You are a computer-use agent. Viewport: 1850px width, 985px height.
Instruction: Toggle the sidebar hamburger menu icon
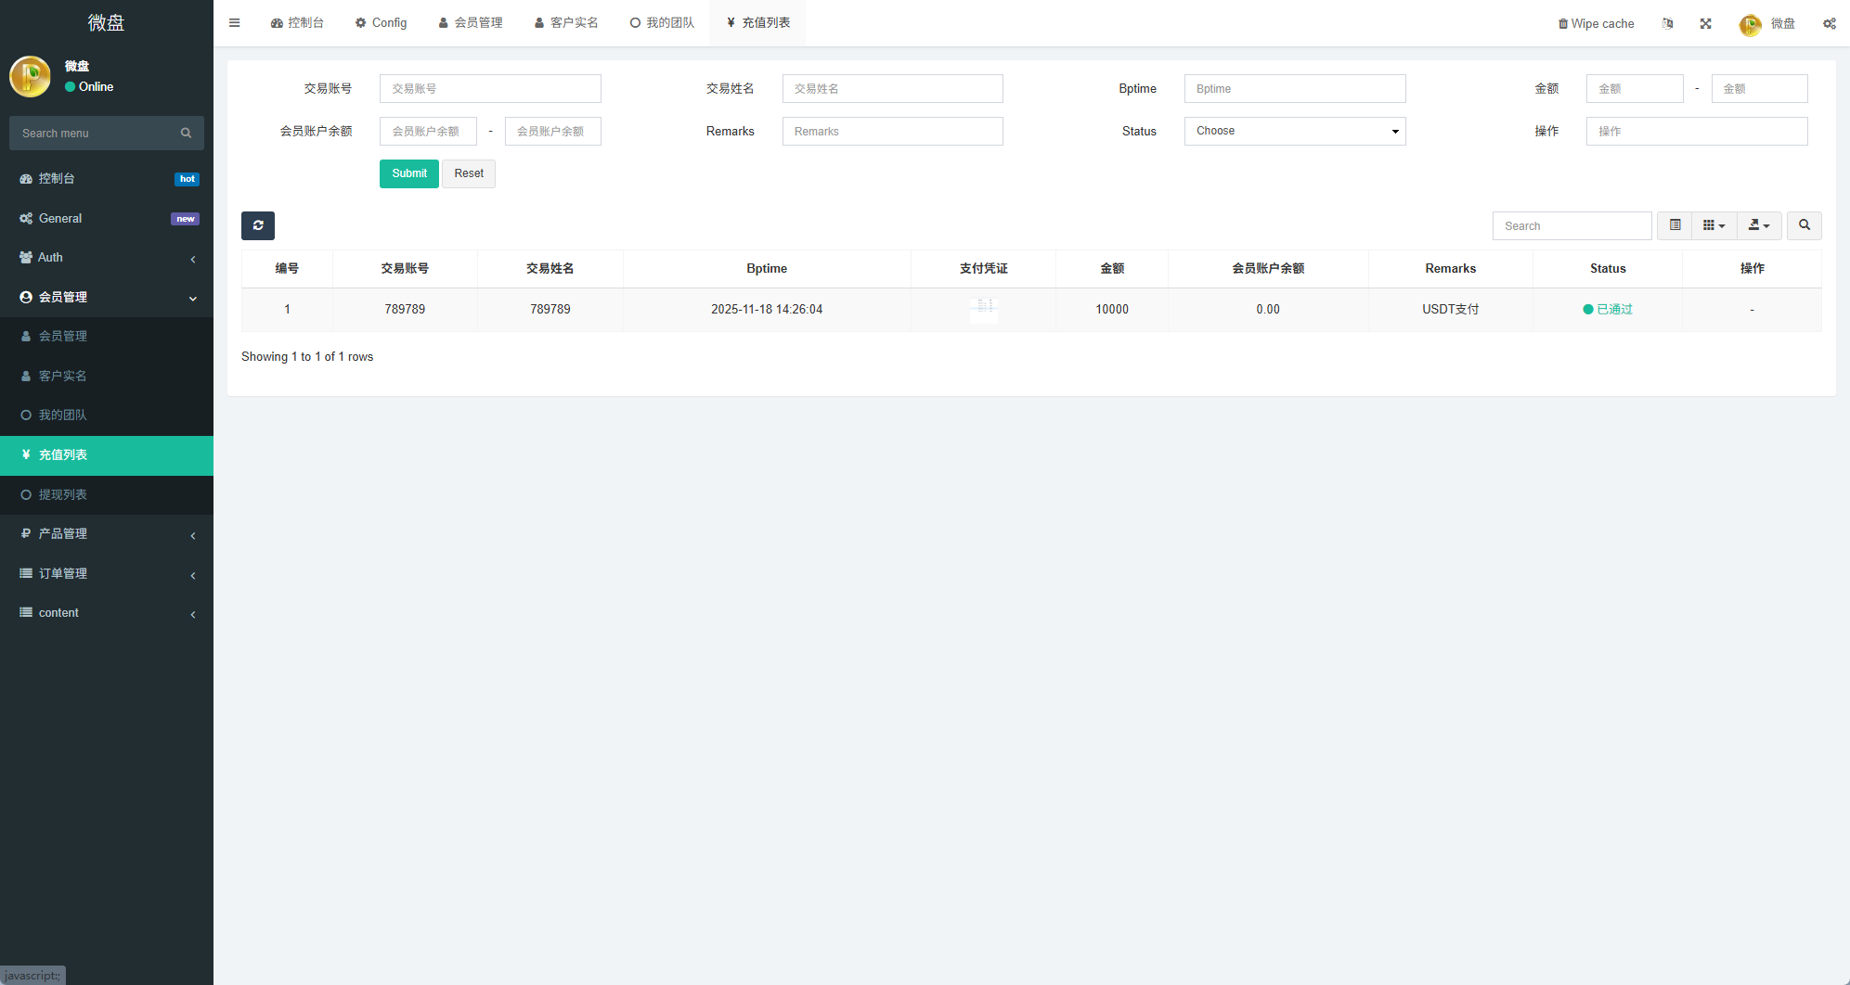235,23
